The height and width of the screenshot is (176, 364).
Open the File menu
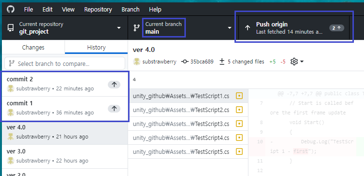(x=28, y=10)
